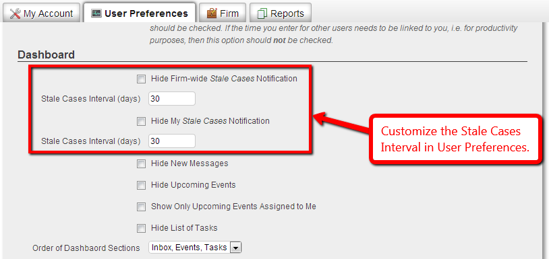This screenshot has height=259, width=549.
Task: Click the Hide New Messages label
Action: (x=190, y=163)
